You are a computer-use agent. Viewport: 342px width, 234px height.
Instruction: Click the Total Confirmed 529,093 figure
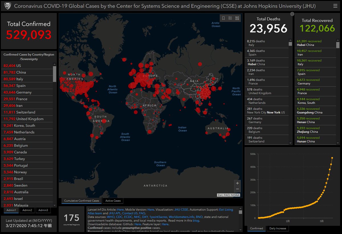tap(29, 35)
